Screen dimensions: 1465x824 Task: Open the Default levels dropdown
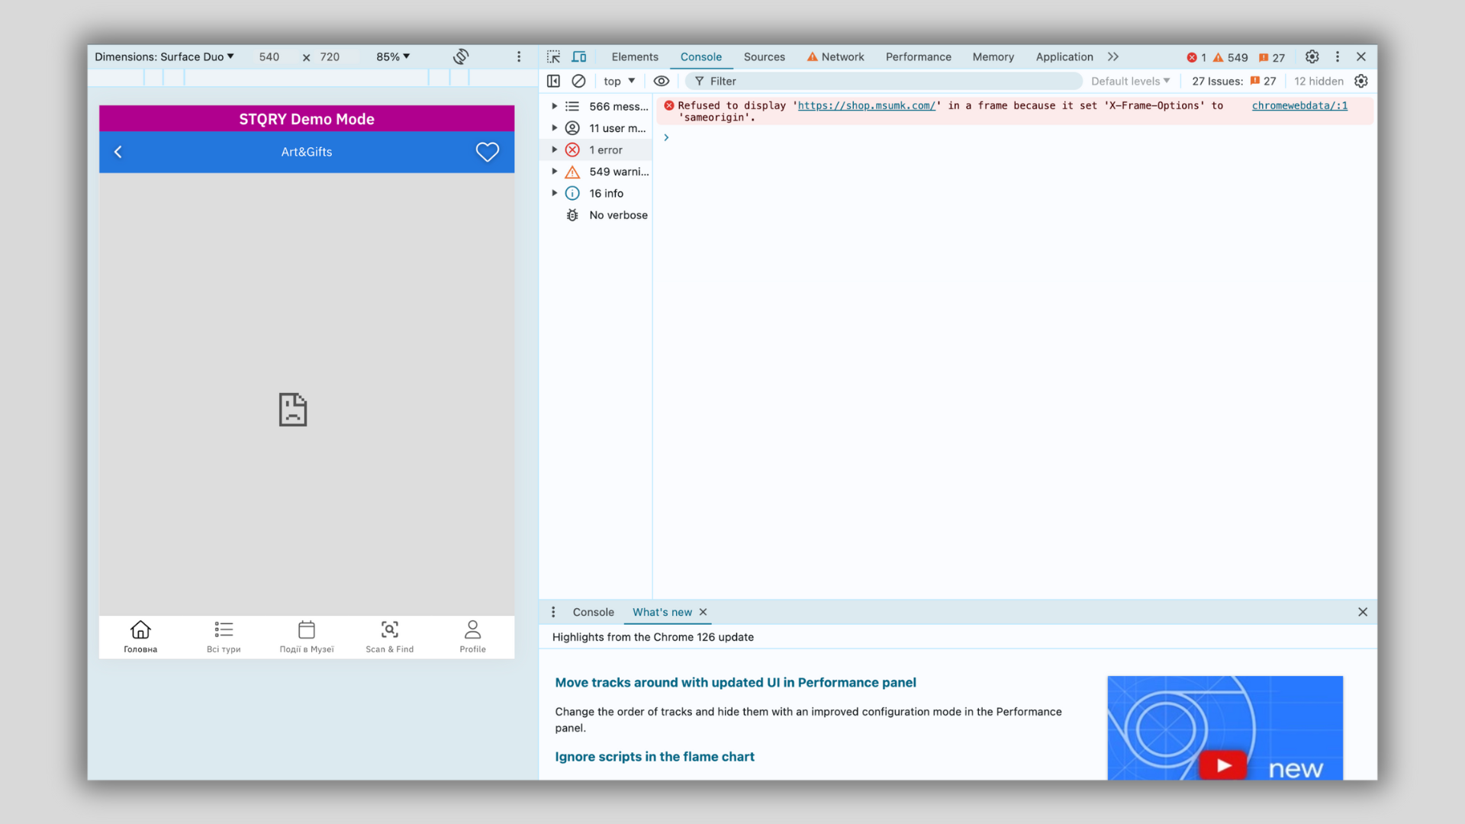pos(1130,81)
